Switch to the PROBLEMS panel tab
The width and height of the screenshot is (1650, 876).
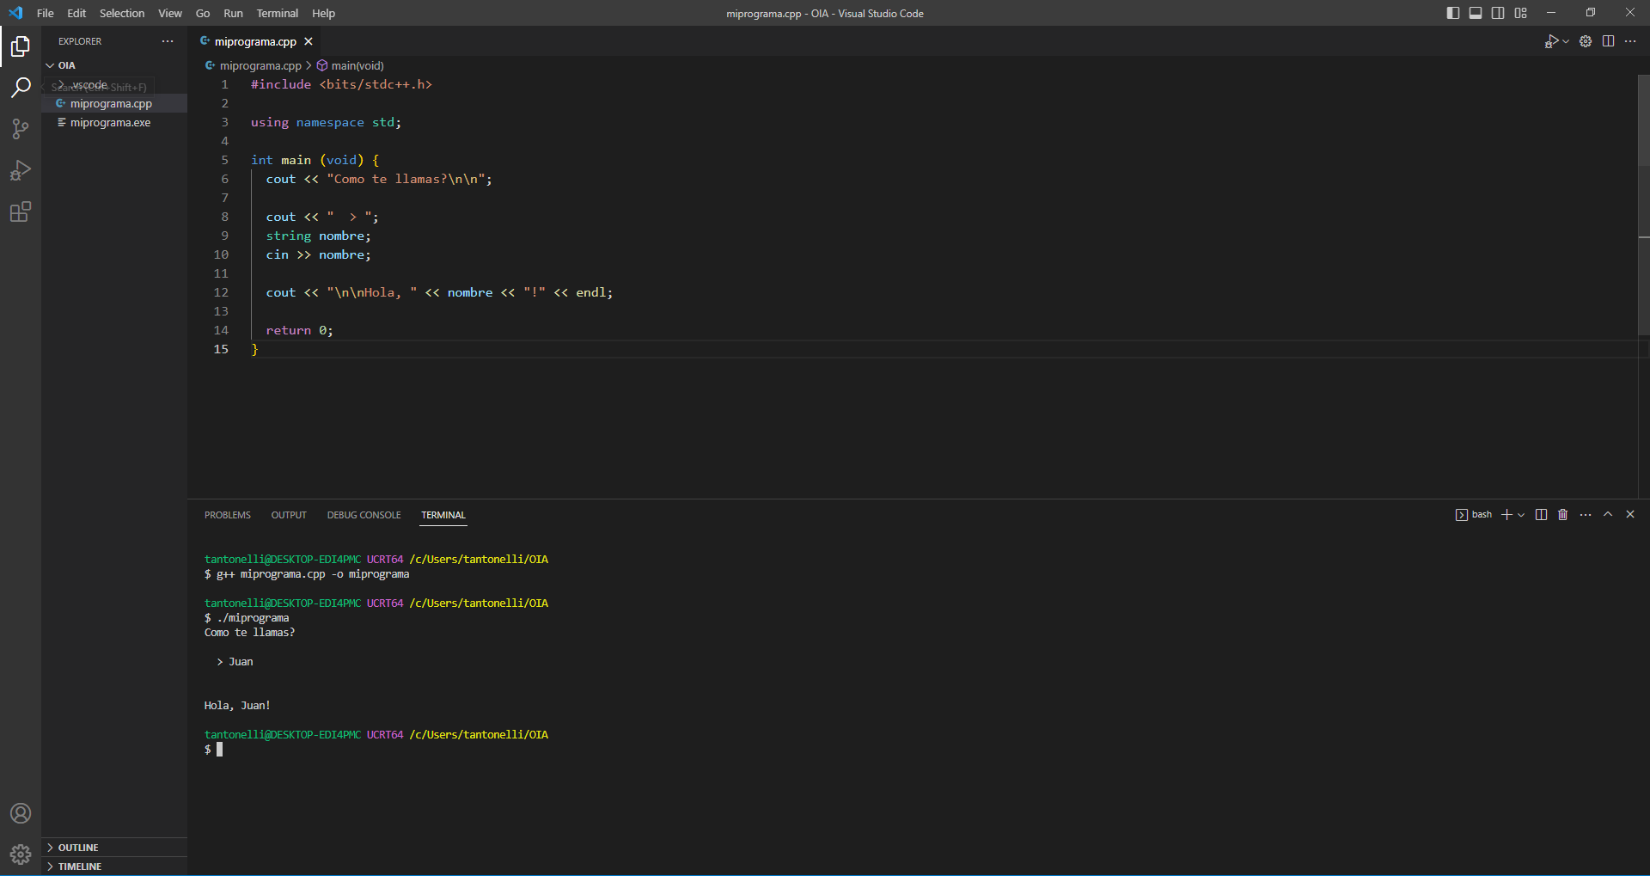[228, 515]
